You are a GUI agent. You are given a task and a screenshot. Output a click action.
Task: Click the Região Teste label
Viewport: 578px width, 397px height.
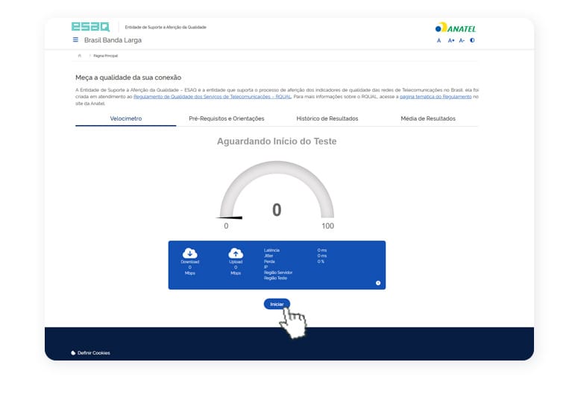tap(275, 278)
